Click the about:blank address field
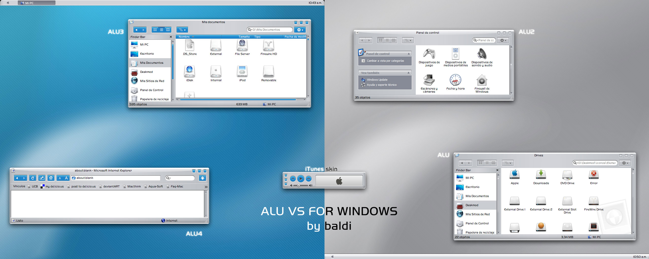This screenshot has width=649, height=259. coord(116,178)
